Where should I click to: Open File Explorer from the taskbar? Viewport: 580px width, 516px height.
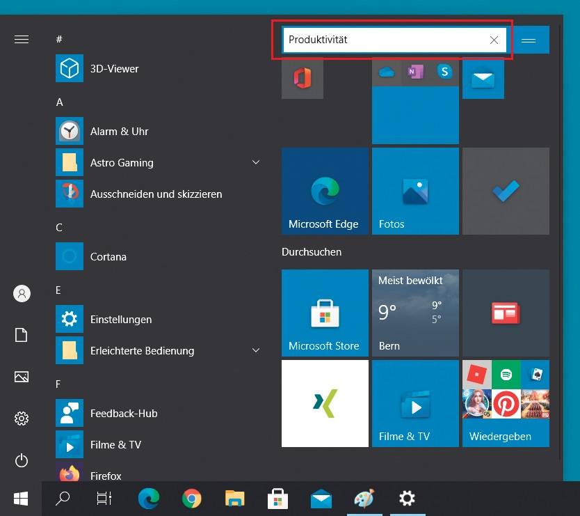(x=235, y=498)
